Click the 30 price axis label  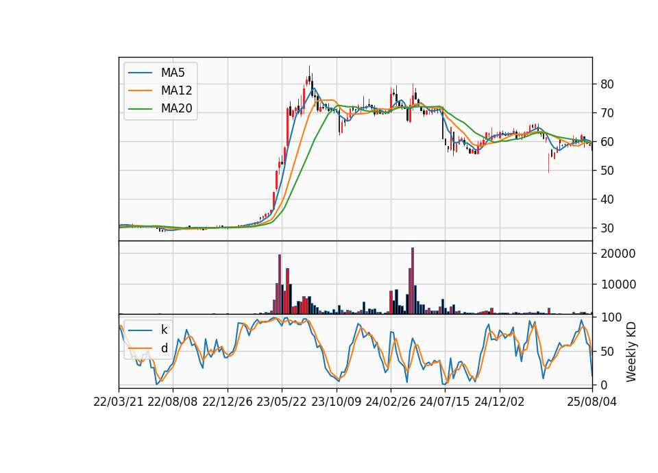point(607,228)
